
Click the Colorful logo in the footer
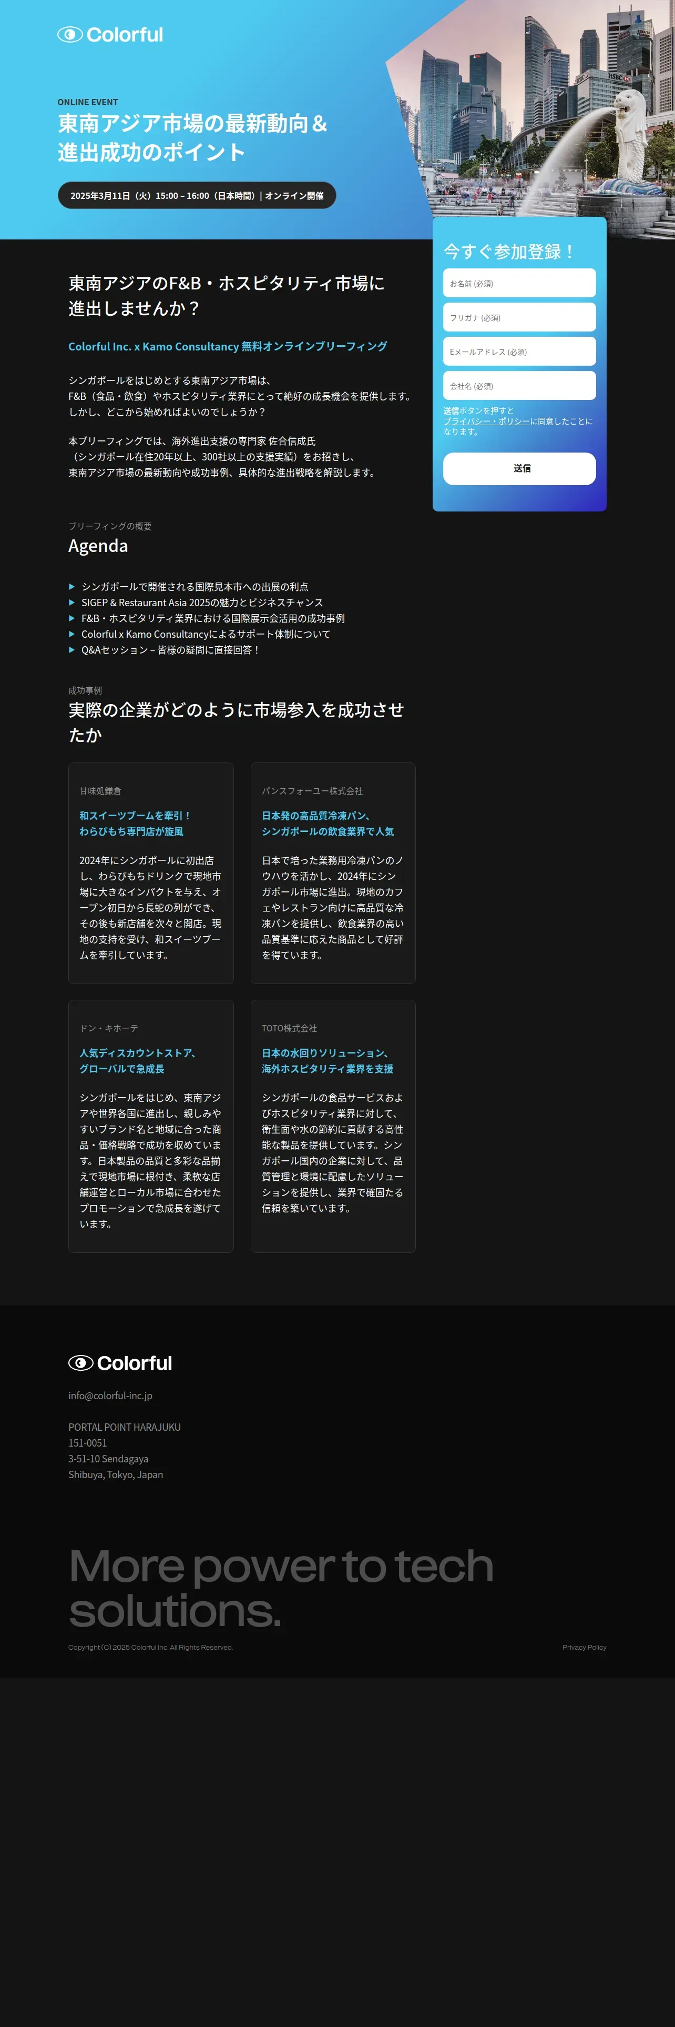(x=120, y=1363)
